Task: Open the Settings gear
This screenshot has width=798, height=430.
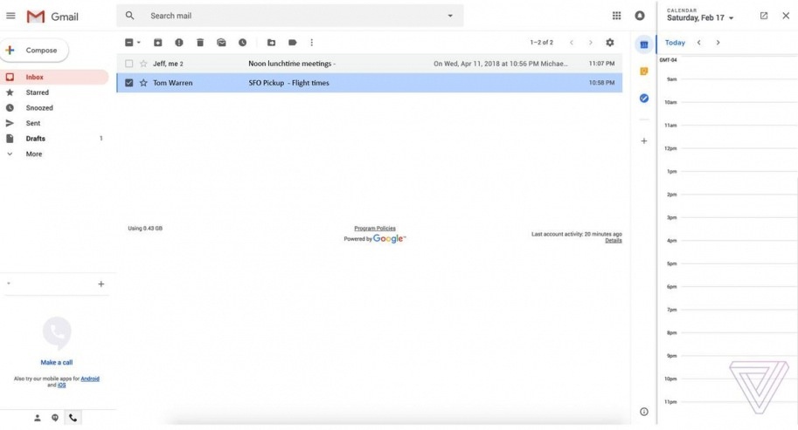Action: click(x=610, y=43)
